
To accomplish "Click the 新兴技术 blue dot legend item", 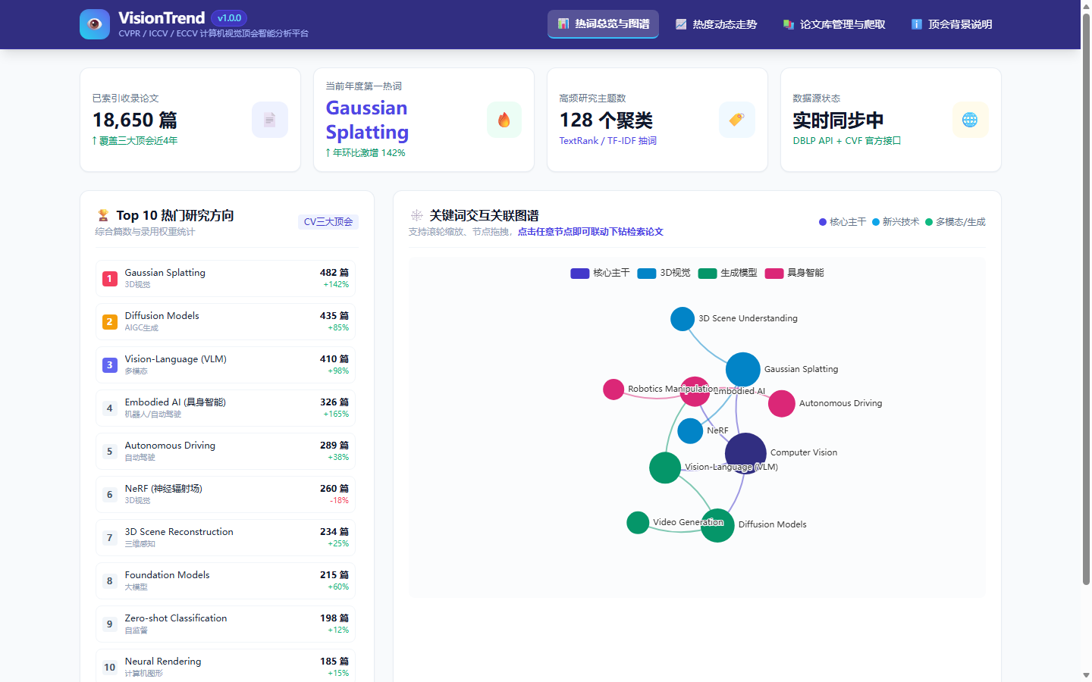I will [896, 222].
